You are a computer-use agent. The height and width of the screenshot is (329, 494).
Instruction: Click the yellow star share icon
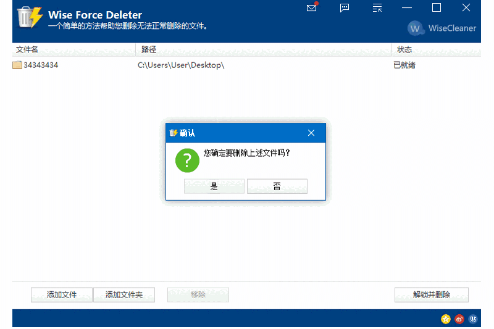(x=445, y=319)
